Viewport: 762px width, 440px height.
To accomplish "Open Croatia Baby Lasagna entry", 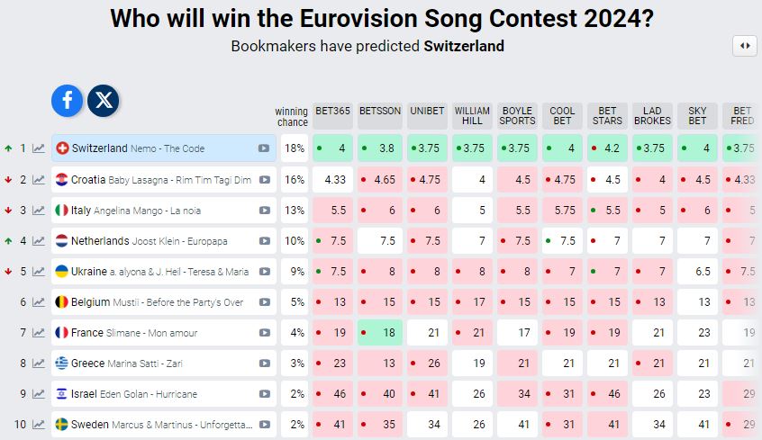I will (x=153, y=179).
